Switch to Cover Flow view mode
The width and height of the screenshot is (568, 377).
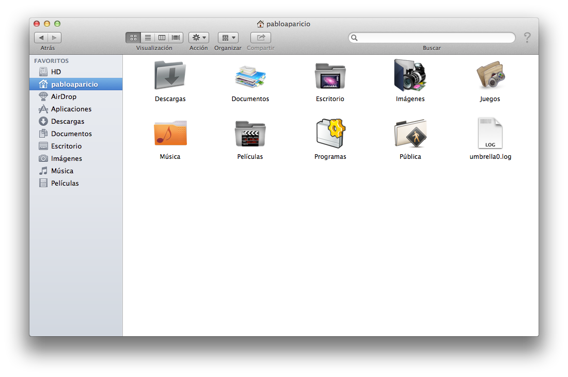tap(177, 38)
